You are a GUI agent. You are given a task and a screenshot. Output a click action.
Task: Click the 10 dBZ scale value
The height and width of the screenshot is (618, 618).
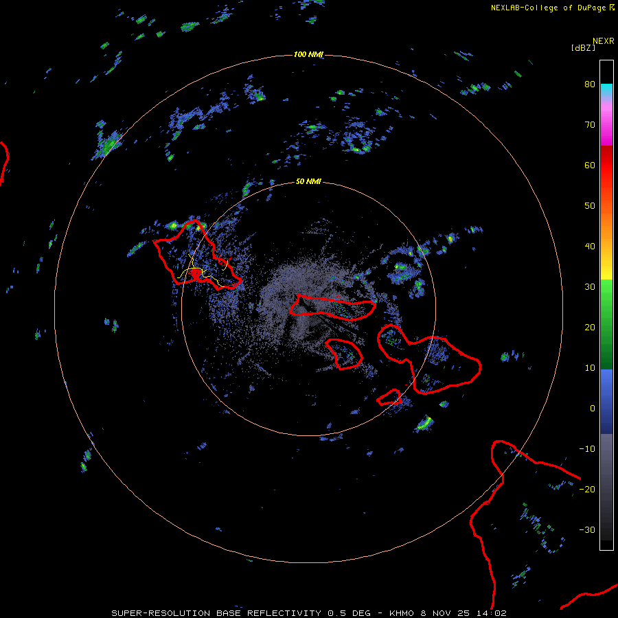(x=590, y=368)
